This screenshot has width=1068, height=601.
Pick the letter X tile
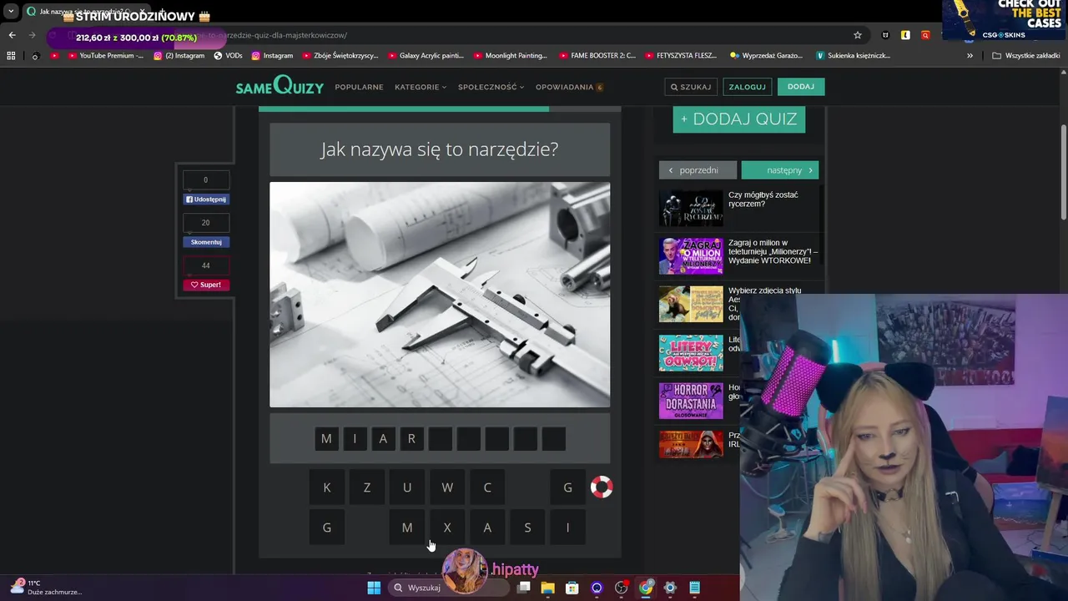(x=447, y=527)
